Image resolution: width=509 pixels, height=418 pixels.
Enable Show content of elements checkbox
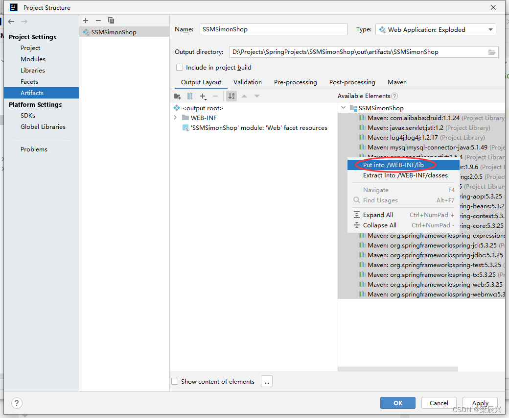click(x=175, y=381)
